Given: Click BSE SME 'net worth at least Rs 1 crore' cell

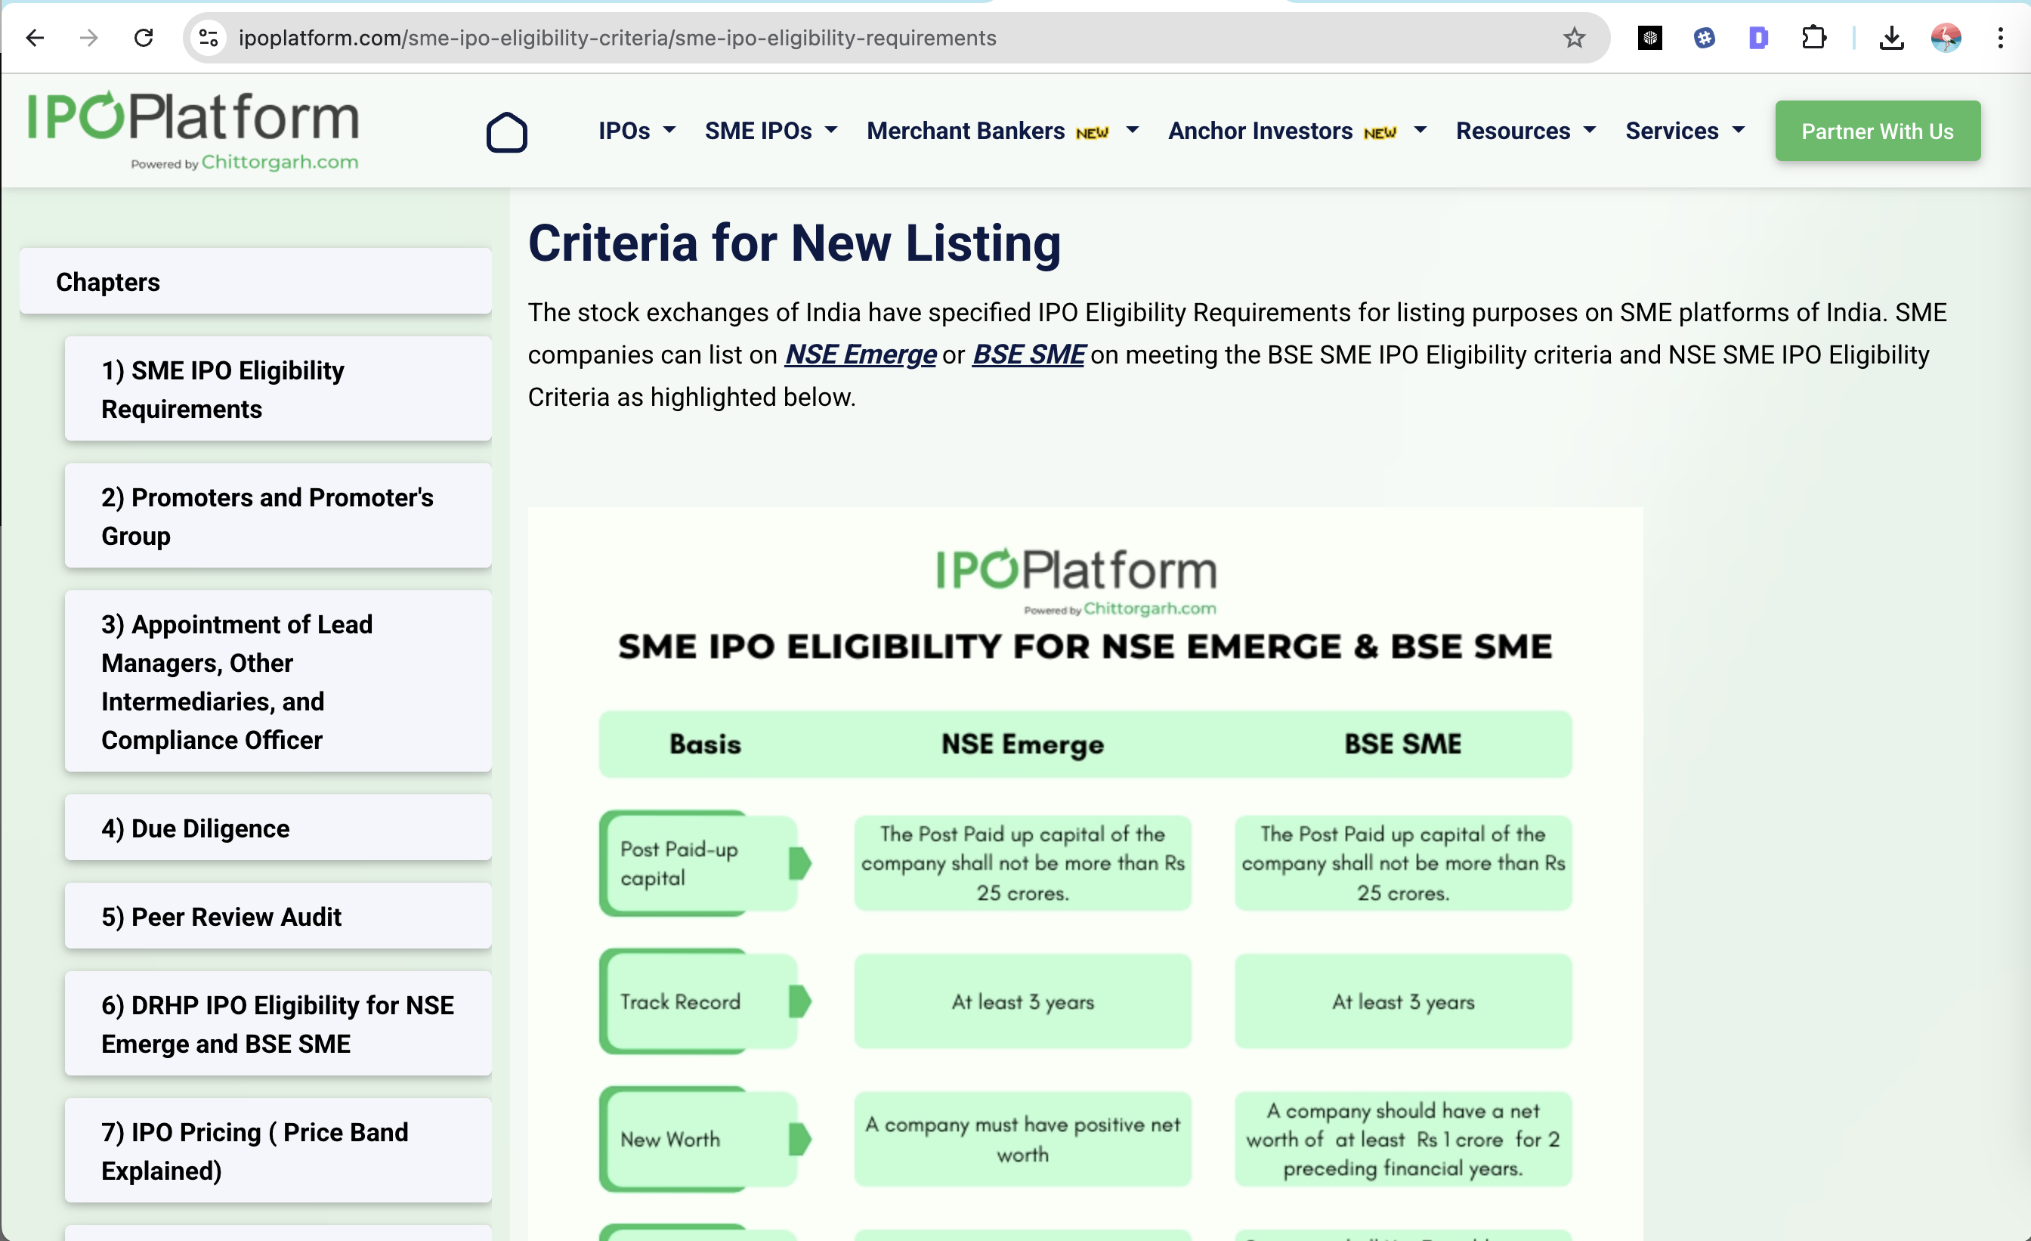Looking at the screenshot, I should [x=1403, y=1139].
